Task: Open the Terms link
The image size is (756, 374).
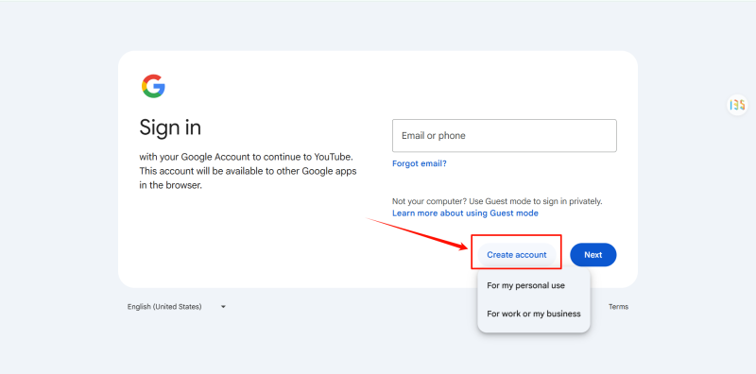Action: tap(618, 307)
